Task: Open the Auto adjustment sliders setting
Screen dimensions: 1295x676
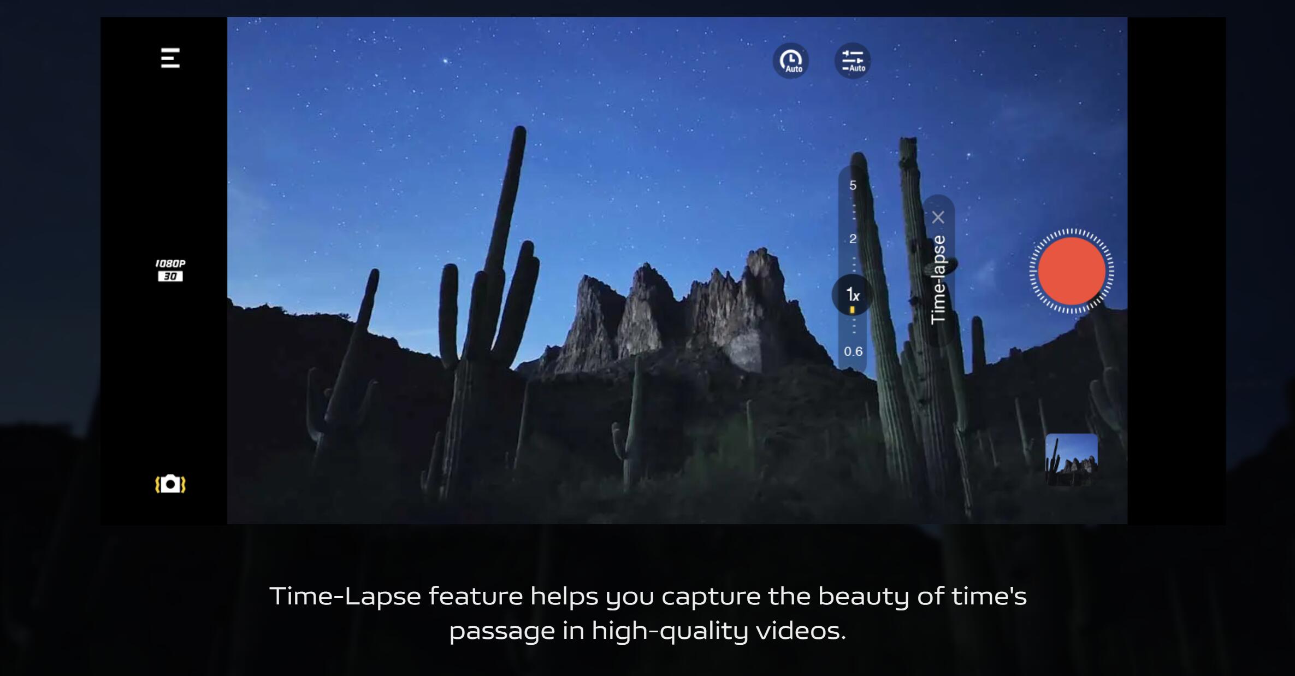Action: (853, 61)
